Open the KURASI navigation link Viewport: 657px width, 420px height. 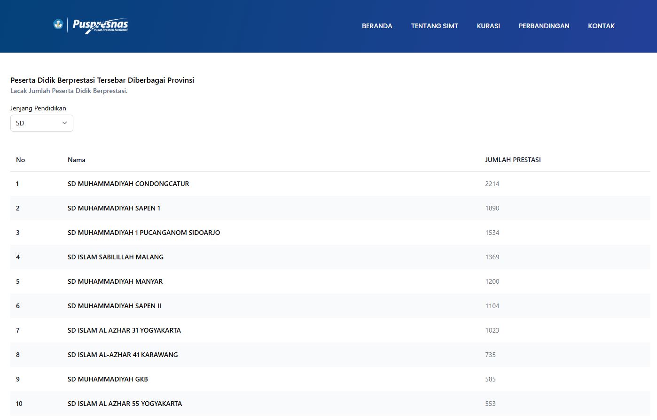point(488,26)
